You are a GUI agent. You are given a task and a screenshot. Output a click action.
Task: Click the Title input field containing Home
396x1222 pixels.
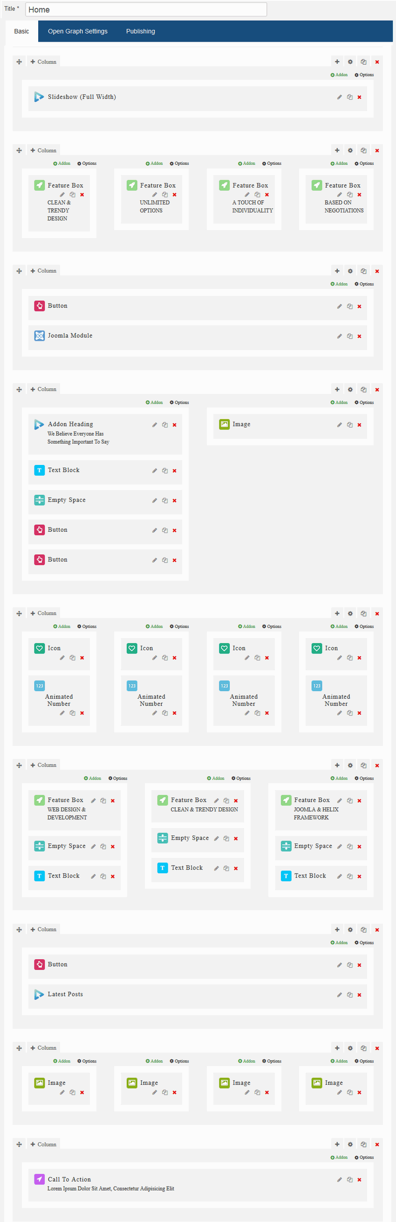pos(146,9)
